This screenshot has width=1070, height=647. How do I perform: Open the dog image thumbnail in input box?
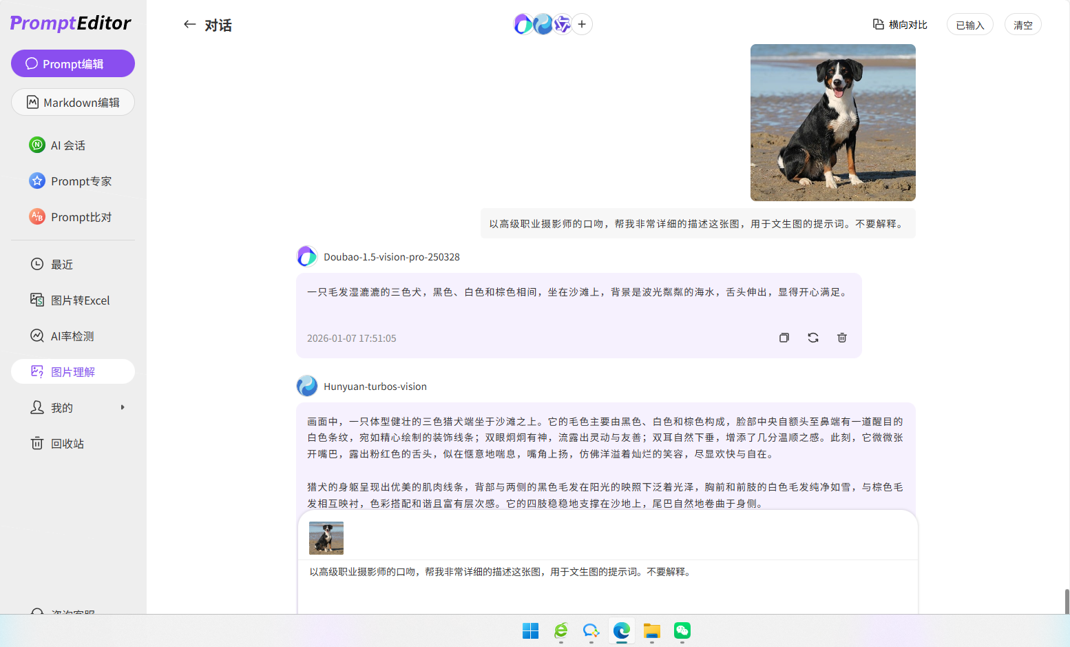click(326, 537)
